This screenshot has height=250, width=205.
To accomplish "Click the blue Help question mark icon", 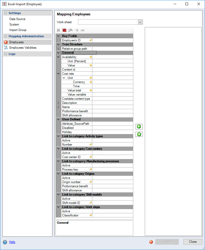I will [x=5, y=242].
